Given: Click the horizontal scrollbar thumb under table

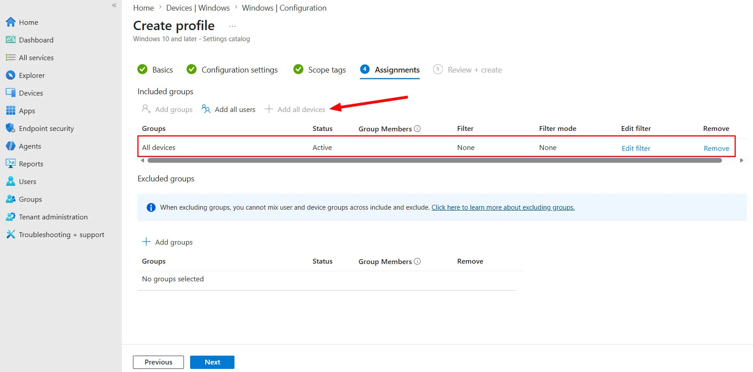Looking at the screenshot, I should click(x=435, y=161).
